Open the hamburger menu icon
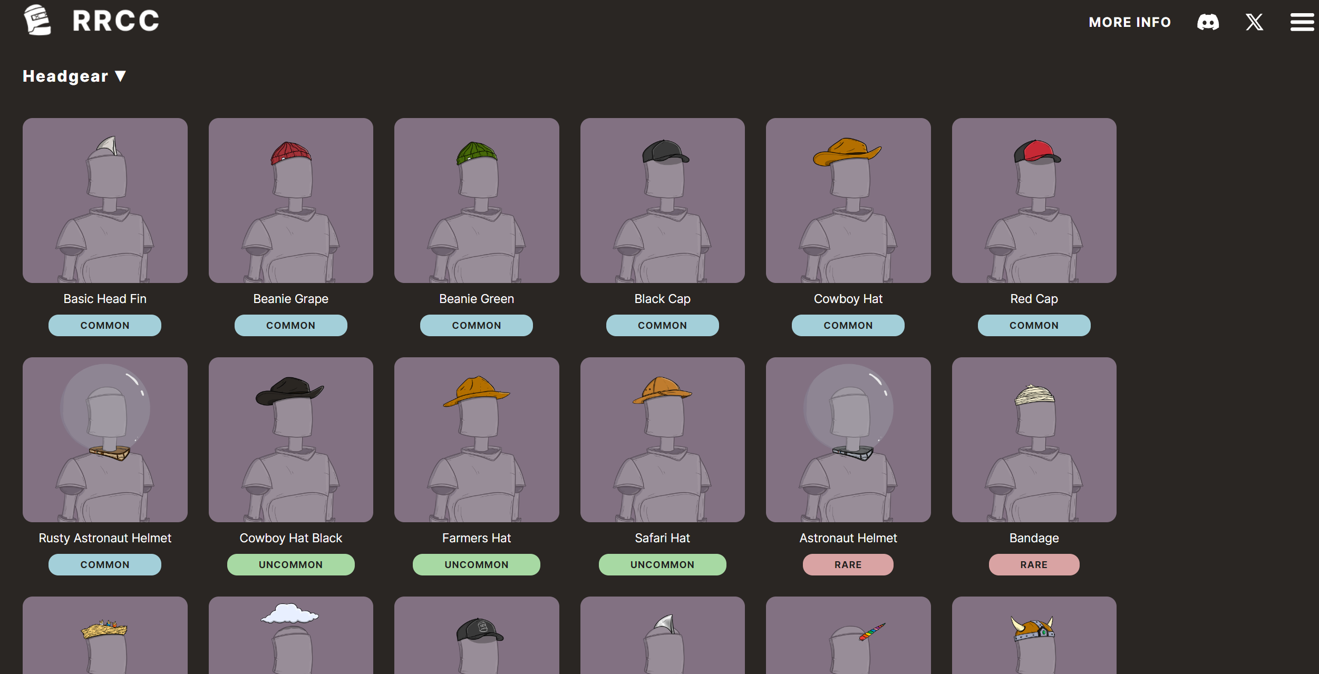Image resolution: width=1319 pixels, height=674 pixels. [1302, 22]
